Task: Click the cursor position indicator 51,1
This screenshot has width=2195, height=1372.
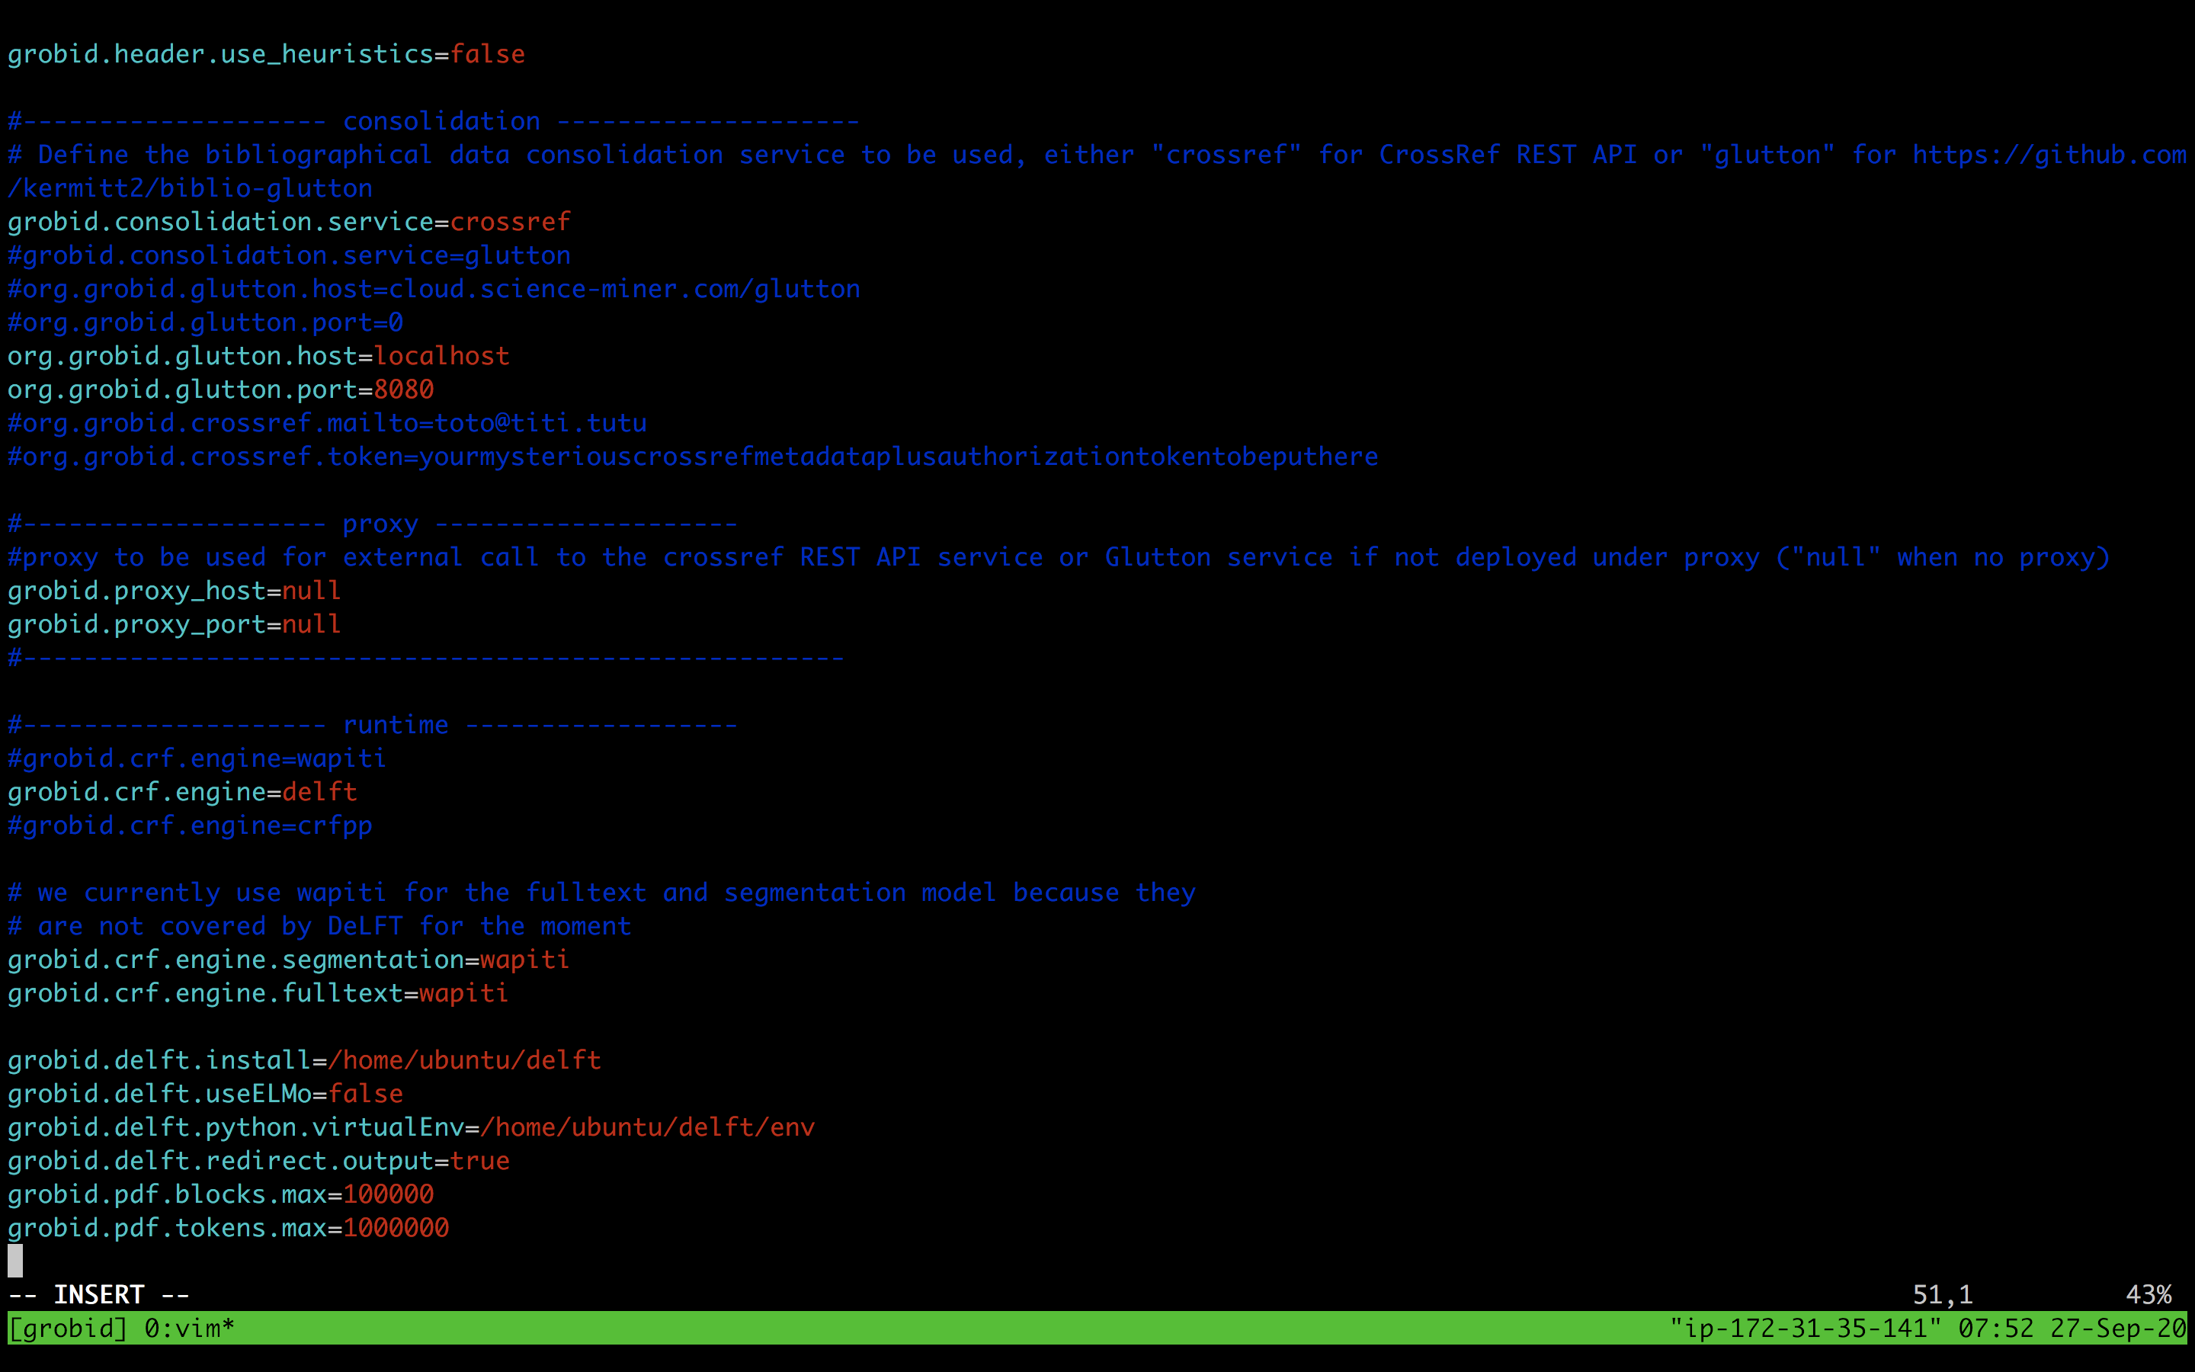Action: [x=1941, y=1294]
